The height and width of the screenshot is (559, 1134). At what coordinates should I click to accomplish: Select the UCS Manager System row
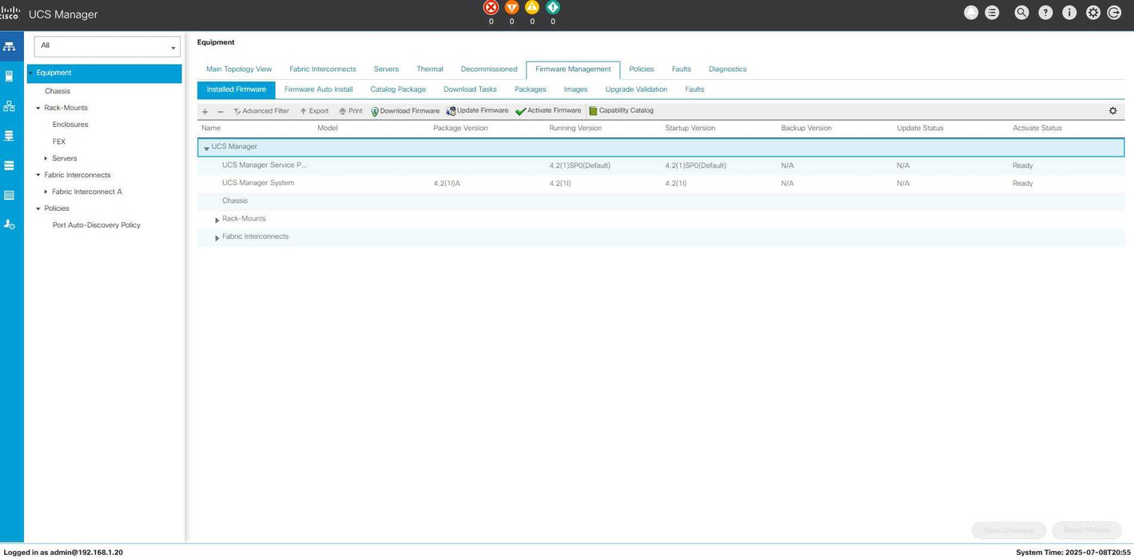[x=661, y=184]
